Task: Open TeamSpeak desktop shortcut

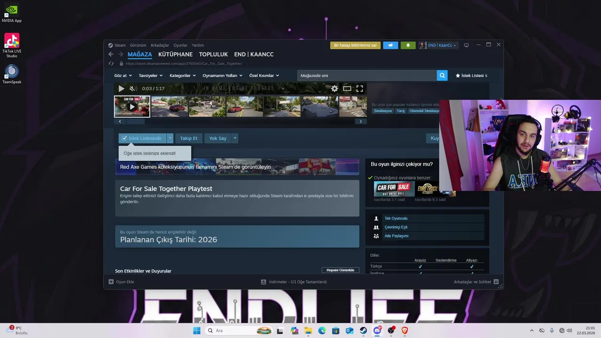Action: [x=12, y=74]
